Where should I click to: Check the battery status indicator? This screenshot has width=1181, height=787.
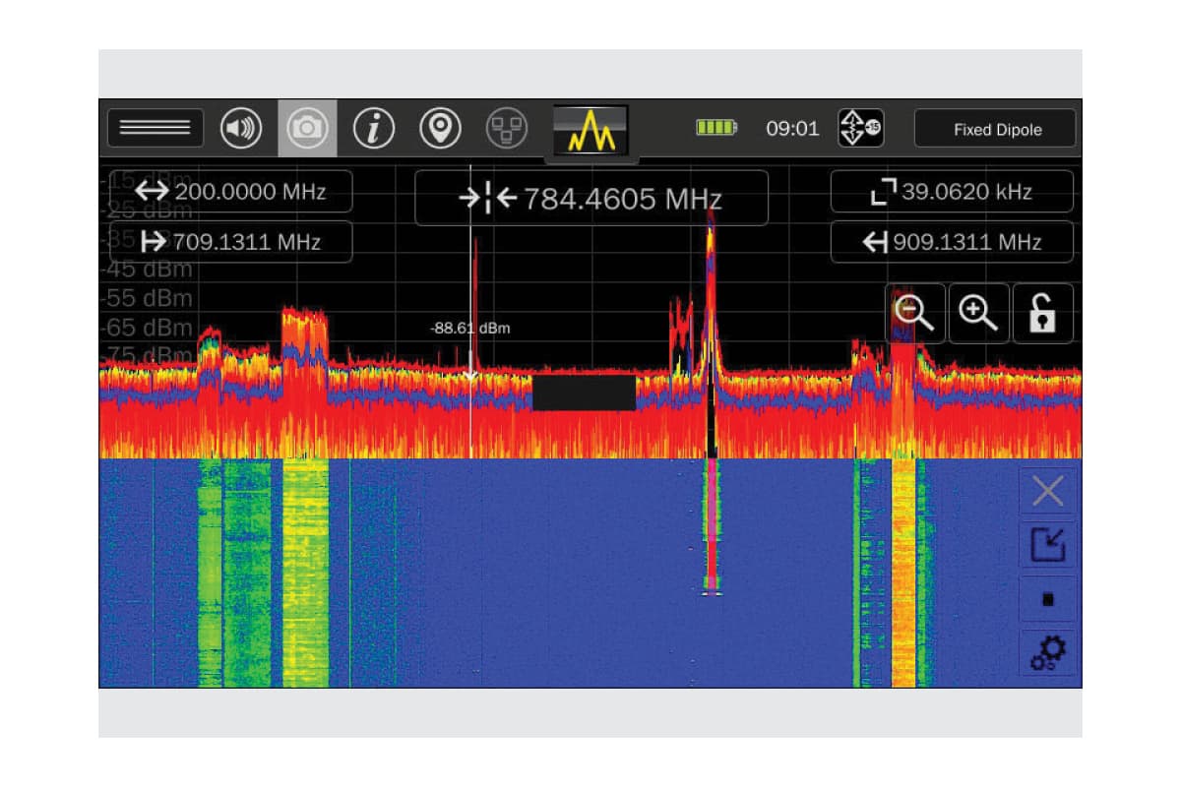pyautogui.click(x=716, y=128)
